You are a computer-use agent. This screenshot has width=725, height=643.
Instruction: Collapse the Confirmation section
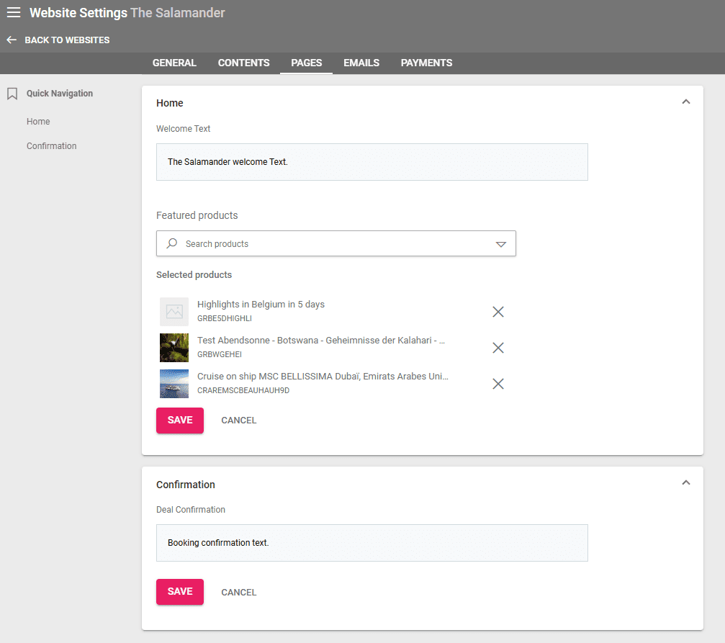685,483
